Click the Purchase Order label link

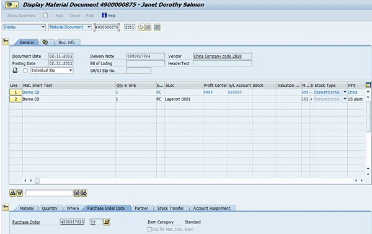tap(26, 222)
